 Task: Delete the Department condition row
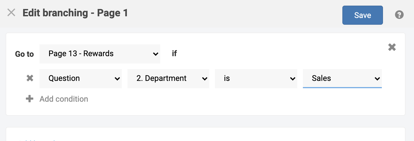click(30, 78)
